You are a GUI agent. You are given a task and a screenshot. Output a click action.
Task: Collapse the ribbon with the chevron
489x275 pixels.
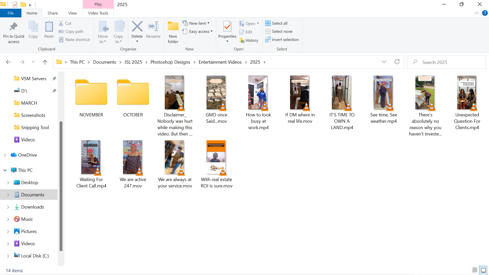(477, 13)
